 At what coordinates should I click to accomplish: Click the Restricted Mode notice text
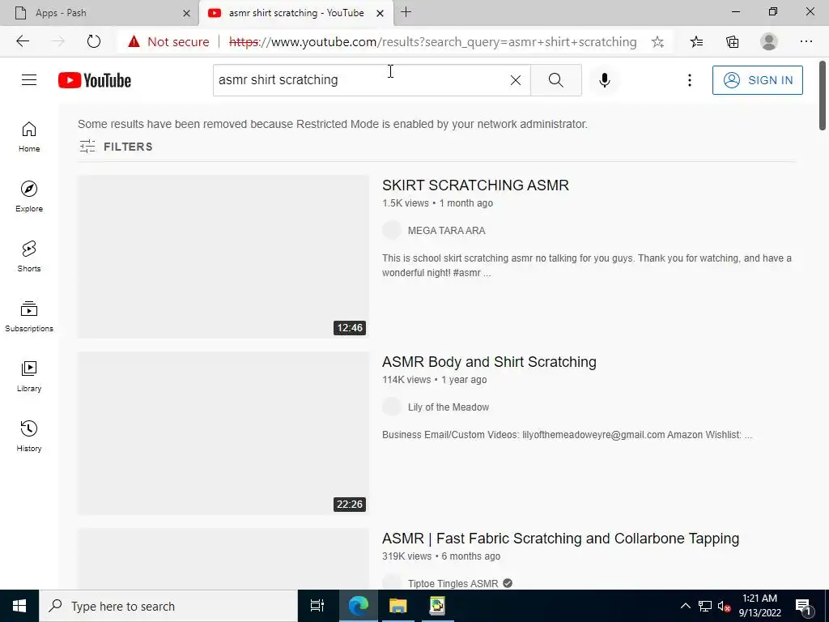pos(333,124)
